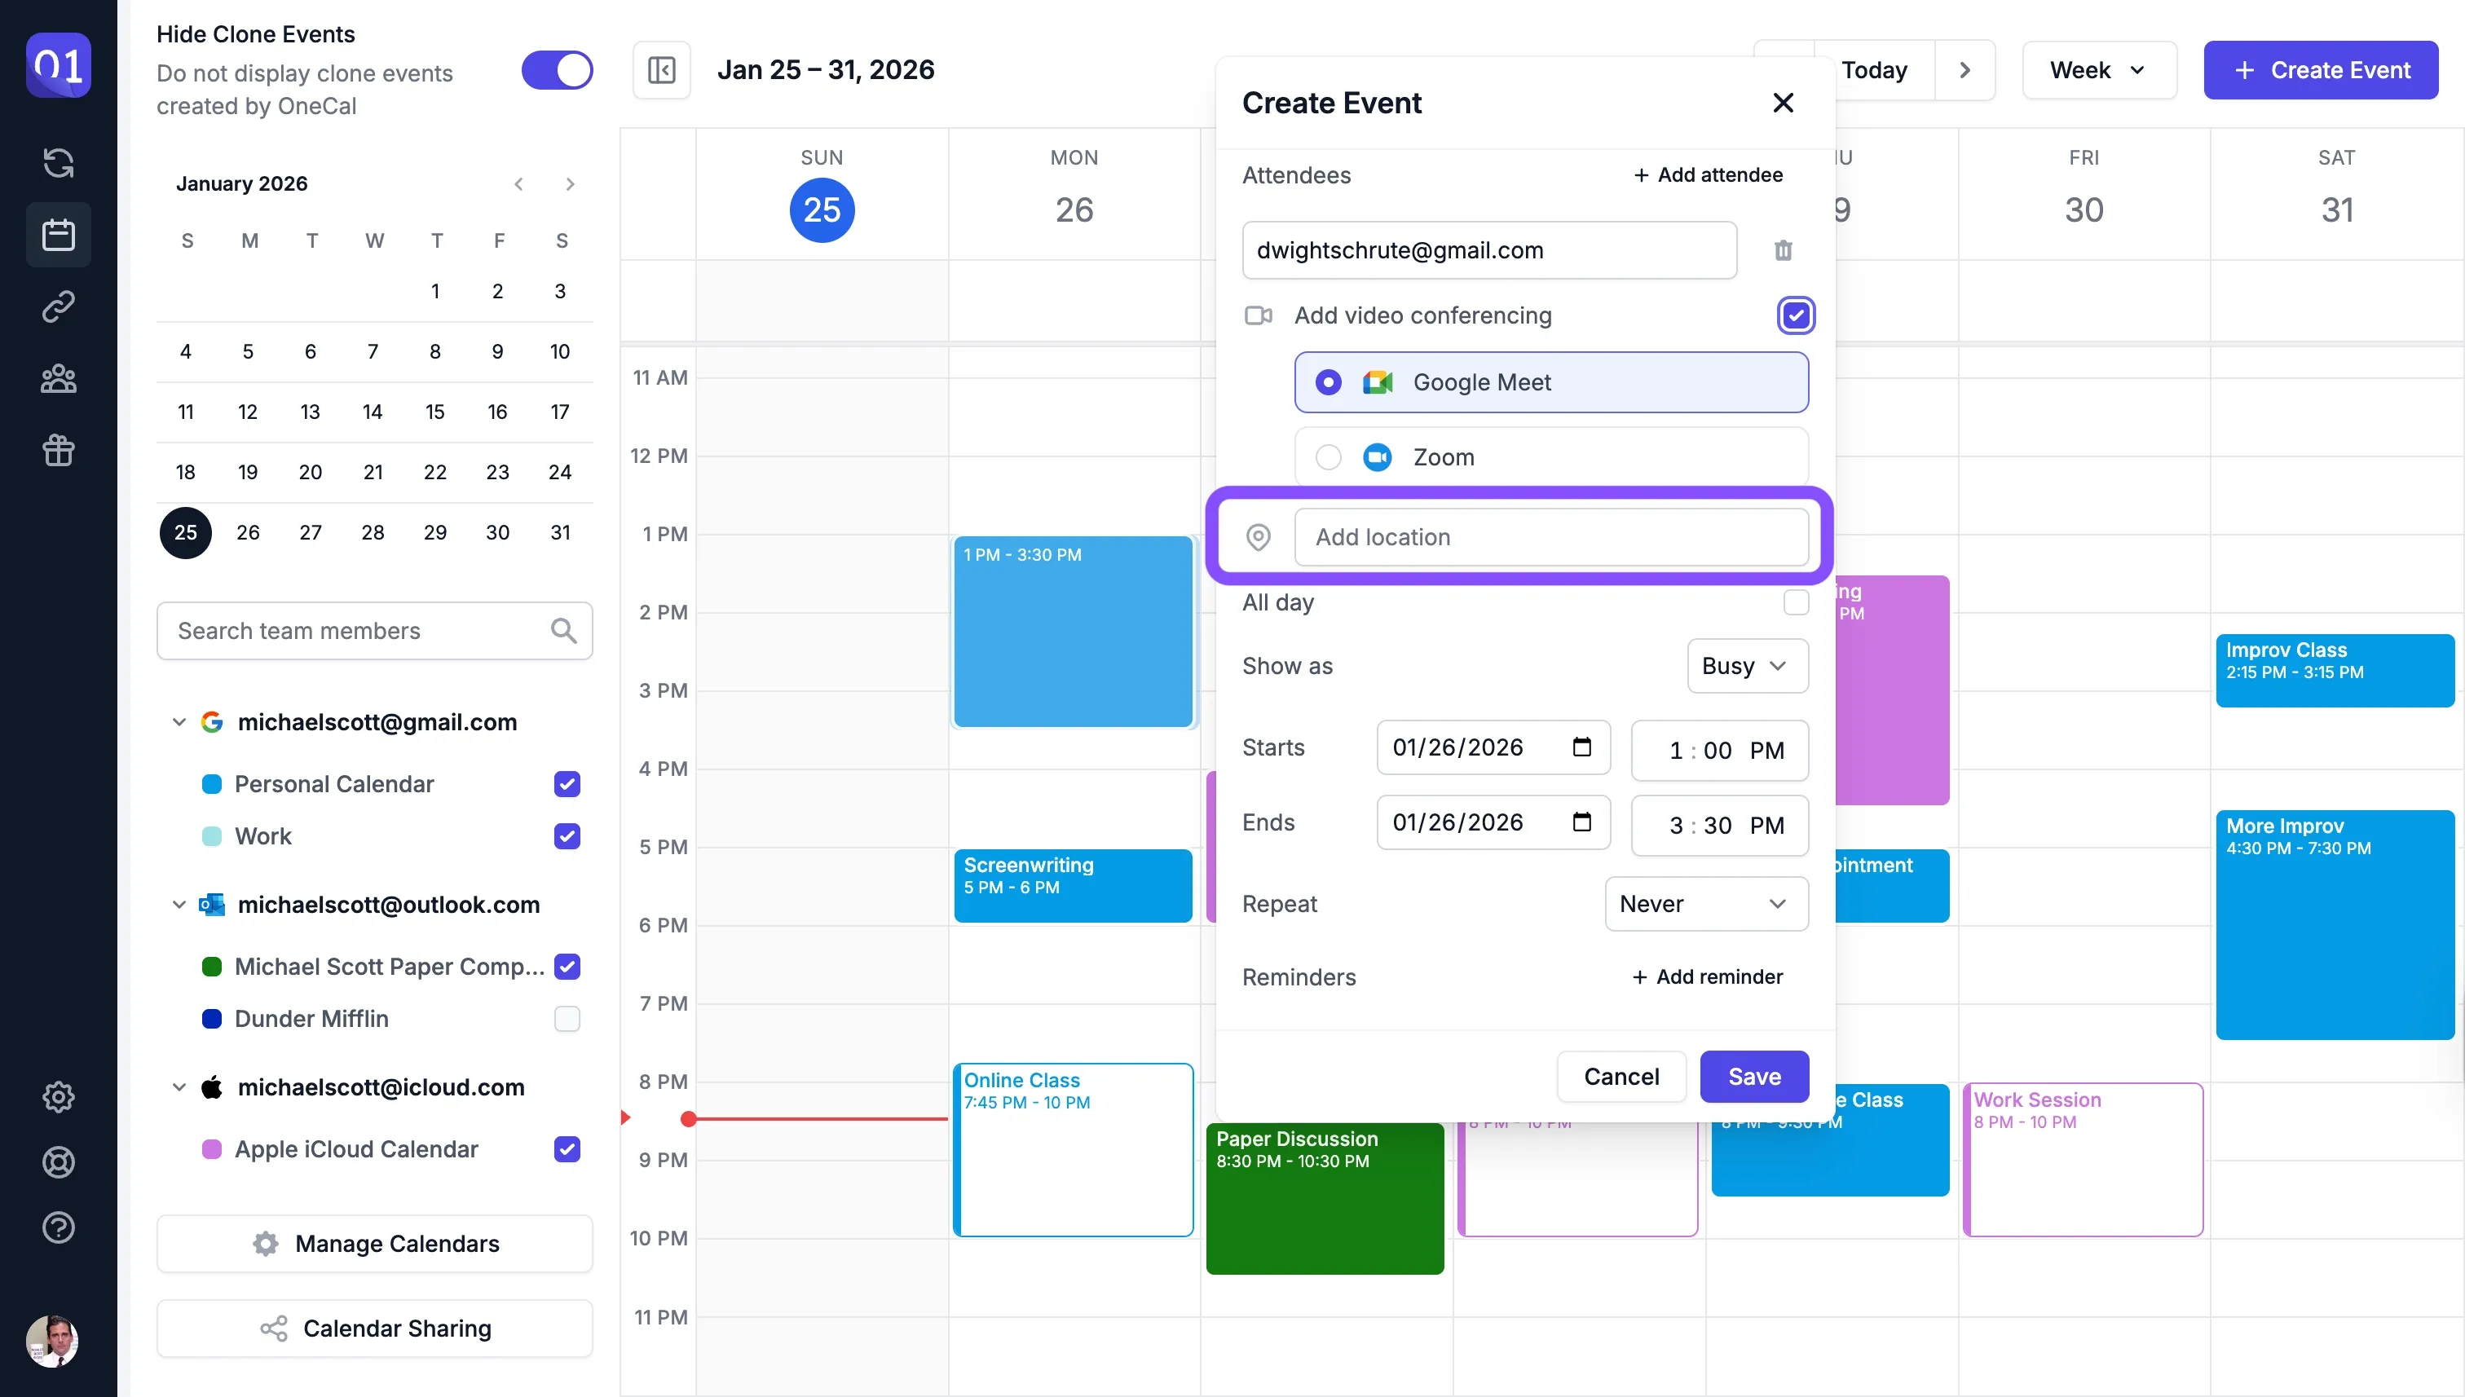Toggle the Hide Clone Events switch
The image size is (2465, 1397).
(557, 70)
